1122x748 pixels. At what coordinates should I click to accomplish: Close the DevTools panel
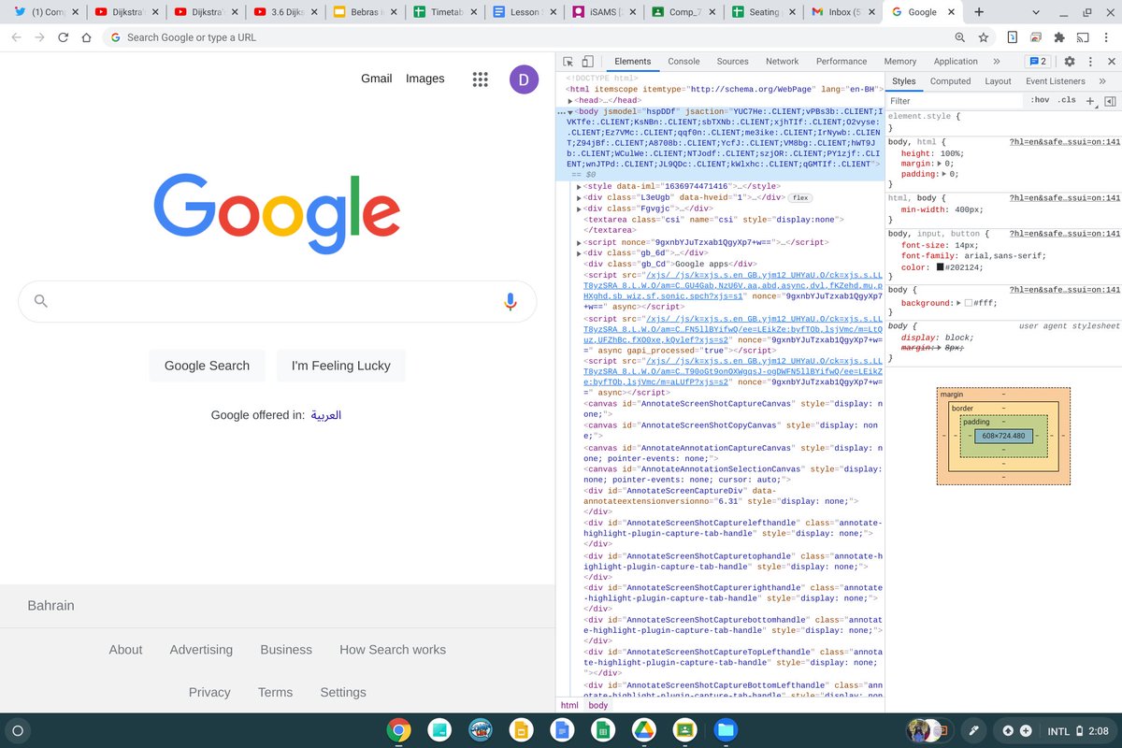click(x=1110, y=62)
